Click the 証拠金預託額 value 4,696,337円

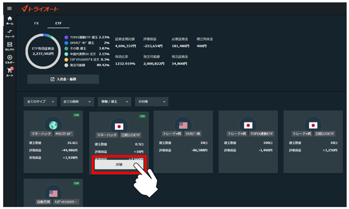[x=125, y=46]
